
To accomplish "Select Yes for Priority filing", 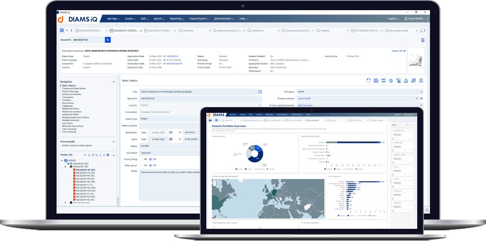I will point(141,159).
